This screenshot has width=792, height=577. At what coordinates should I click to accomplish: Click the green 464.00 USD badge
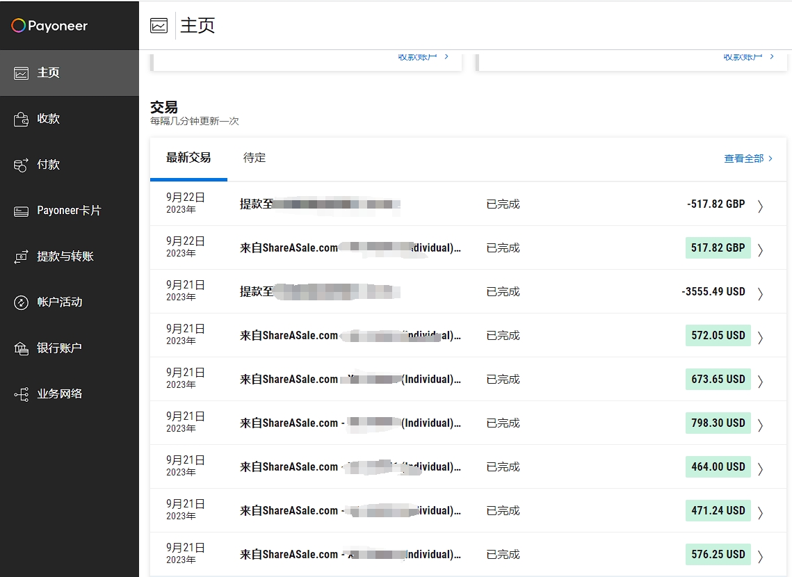(718, 467)
